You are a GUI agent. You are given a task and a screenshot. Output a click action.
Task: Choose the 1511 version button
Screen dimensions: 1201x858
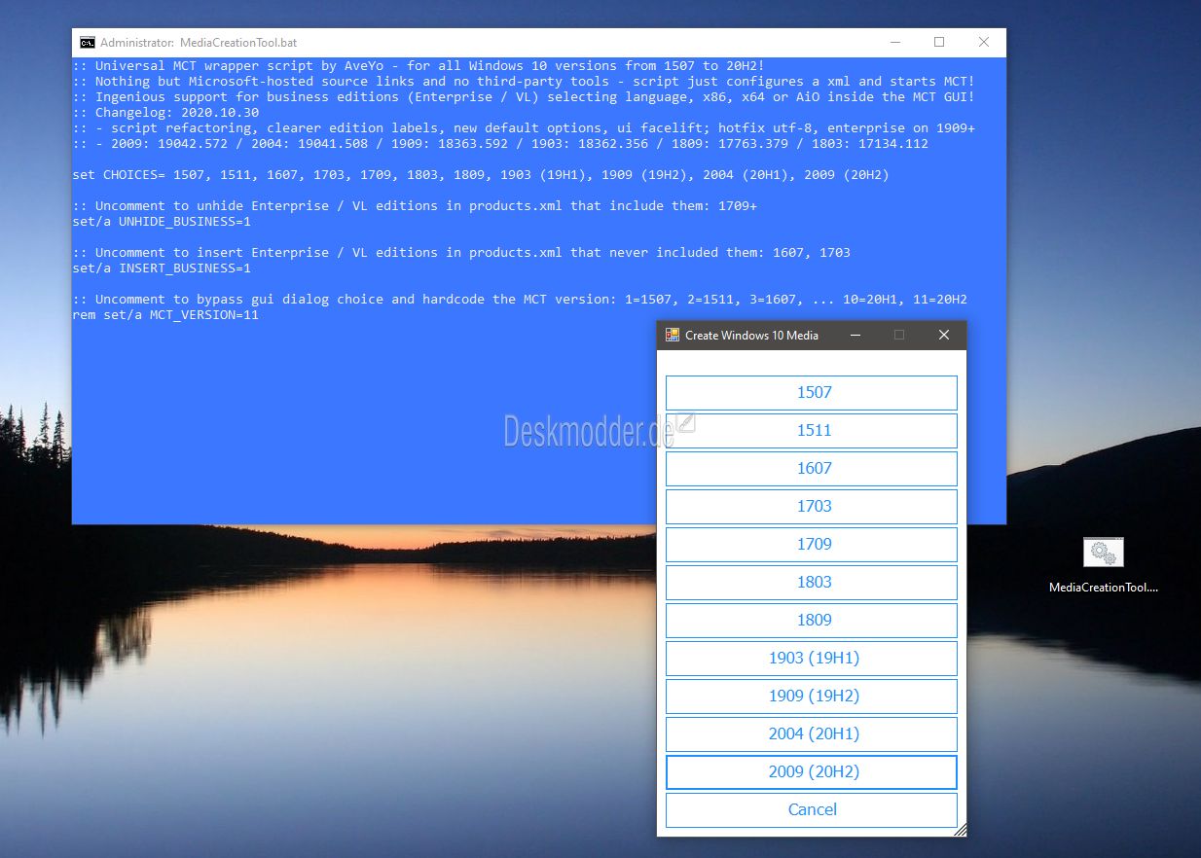coord(812,431)
